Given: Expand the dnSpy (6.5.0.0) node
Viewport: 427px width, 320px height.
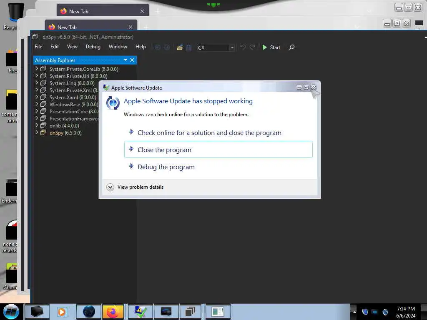Looking at the screenshot, I should (x=37, y=132).
